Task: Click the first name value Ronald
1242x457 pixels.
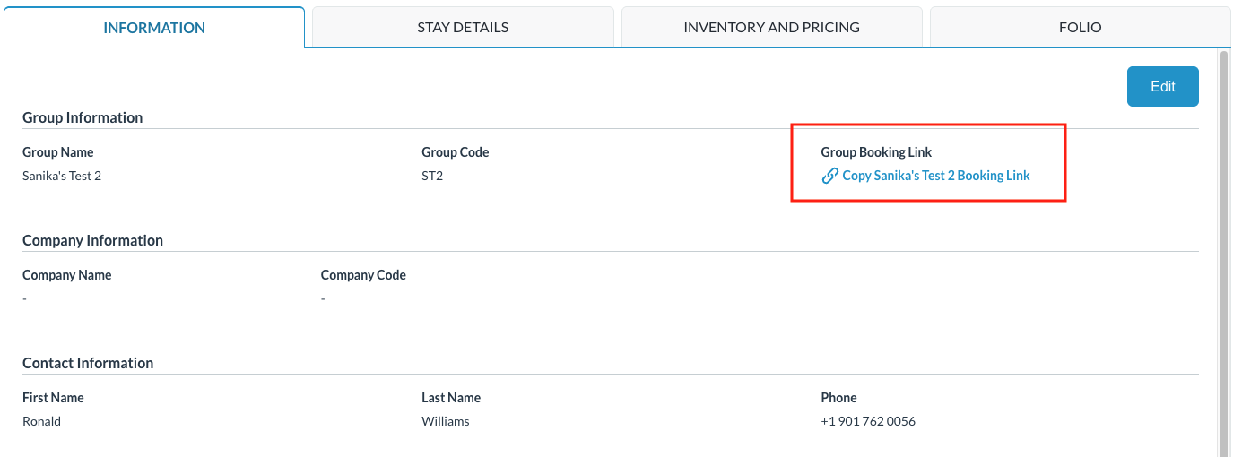Action: [42, 421]
